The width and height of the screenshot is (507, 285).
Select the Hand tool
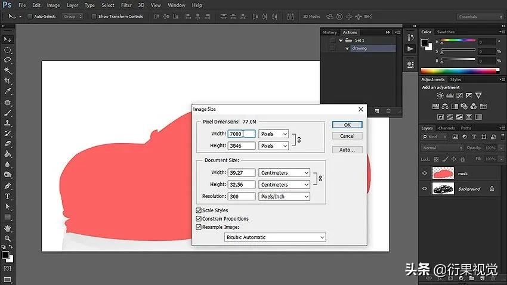point(8,228)
